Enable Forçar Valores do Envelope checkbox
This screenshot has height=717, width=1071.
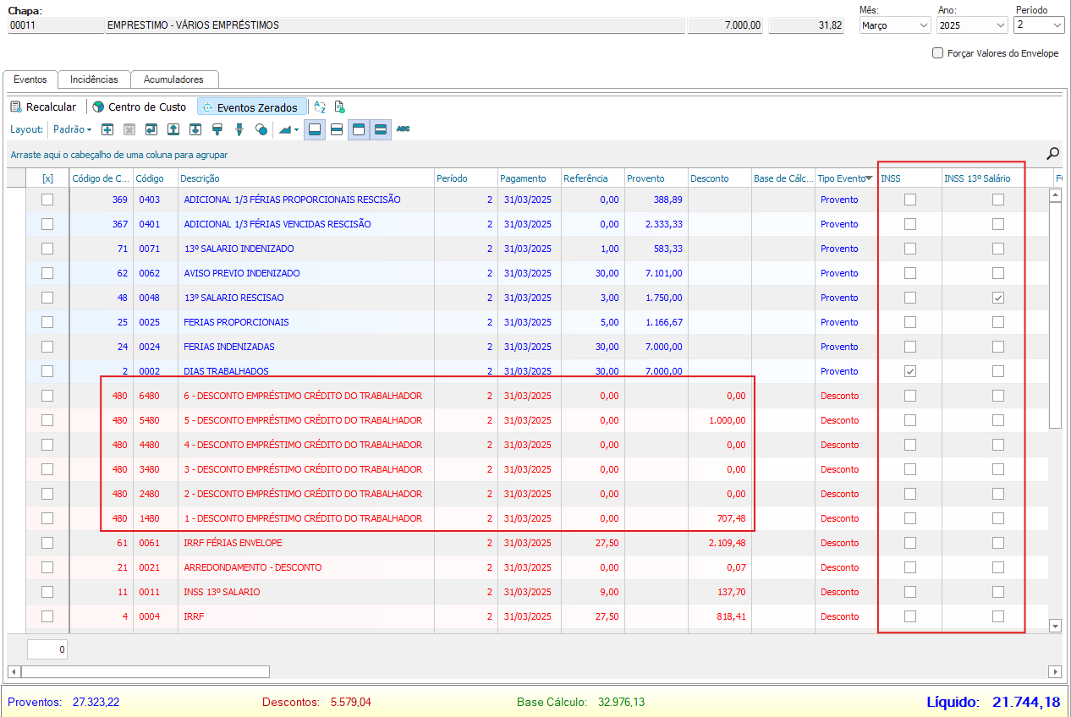point(937,53)
